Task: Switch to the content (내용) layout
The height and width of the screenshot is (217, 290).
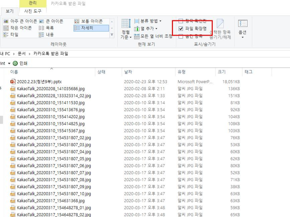Action: tap(46, 34)
